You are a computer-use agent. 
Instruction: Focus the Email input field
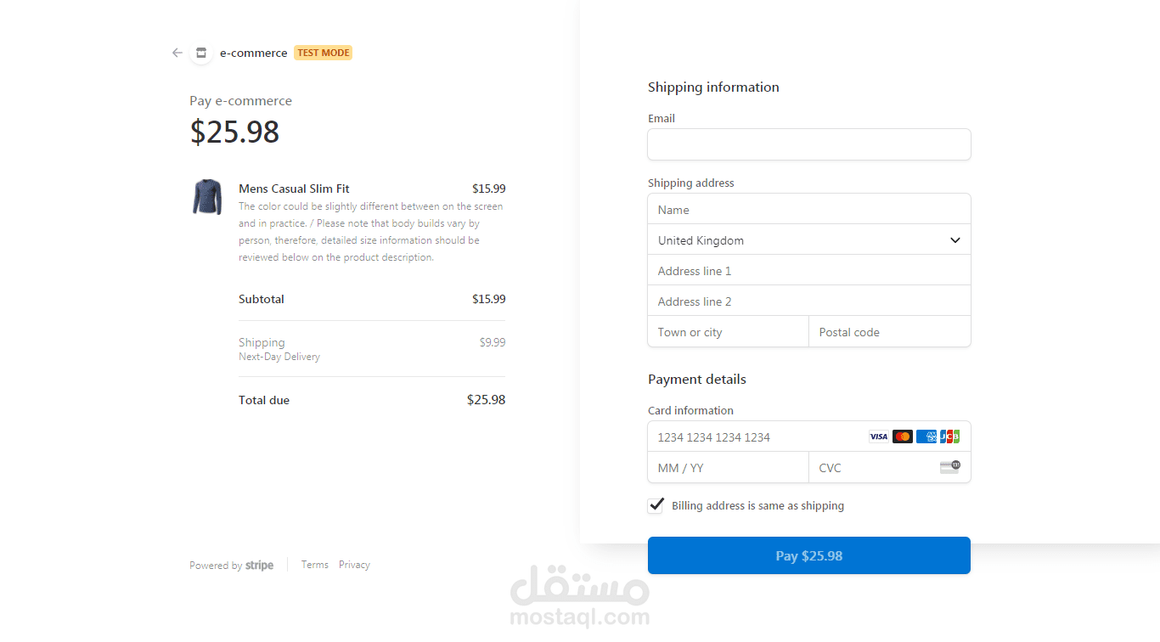(x=808, y=144)
